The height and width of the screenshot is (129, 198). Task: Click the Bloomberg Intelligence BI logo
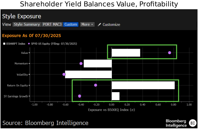193,123
